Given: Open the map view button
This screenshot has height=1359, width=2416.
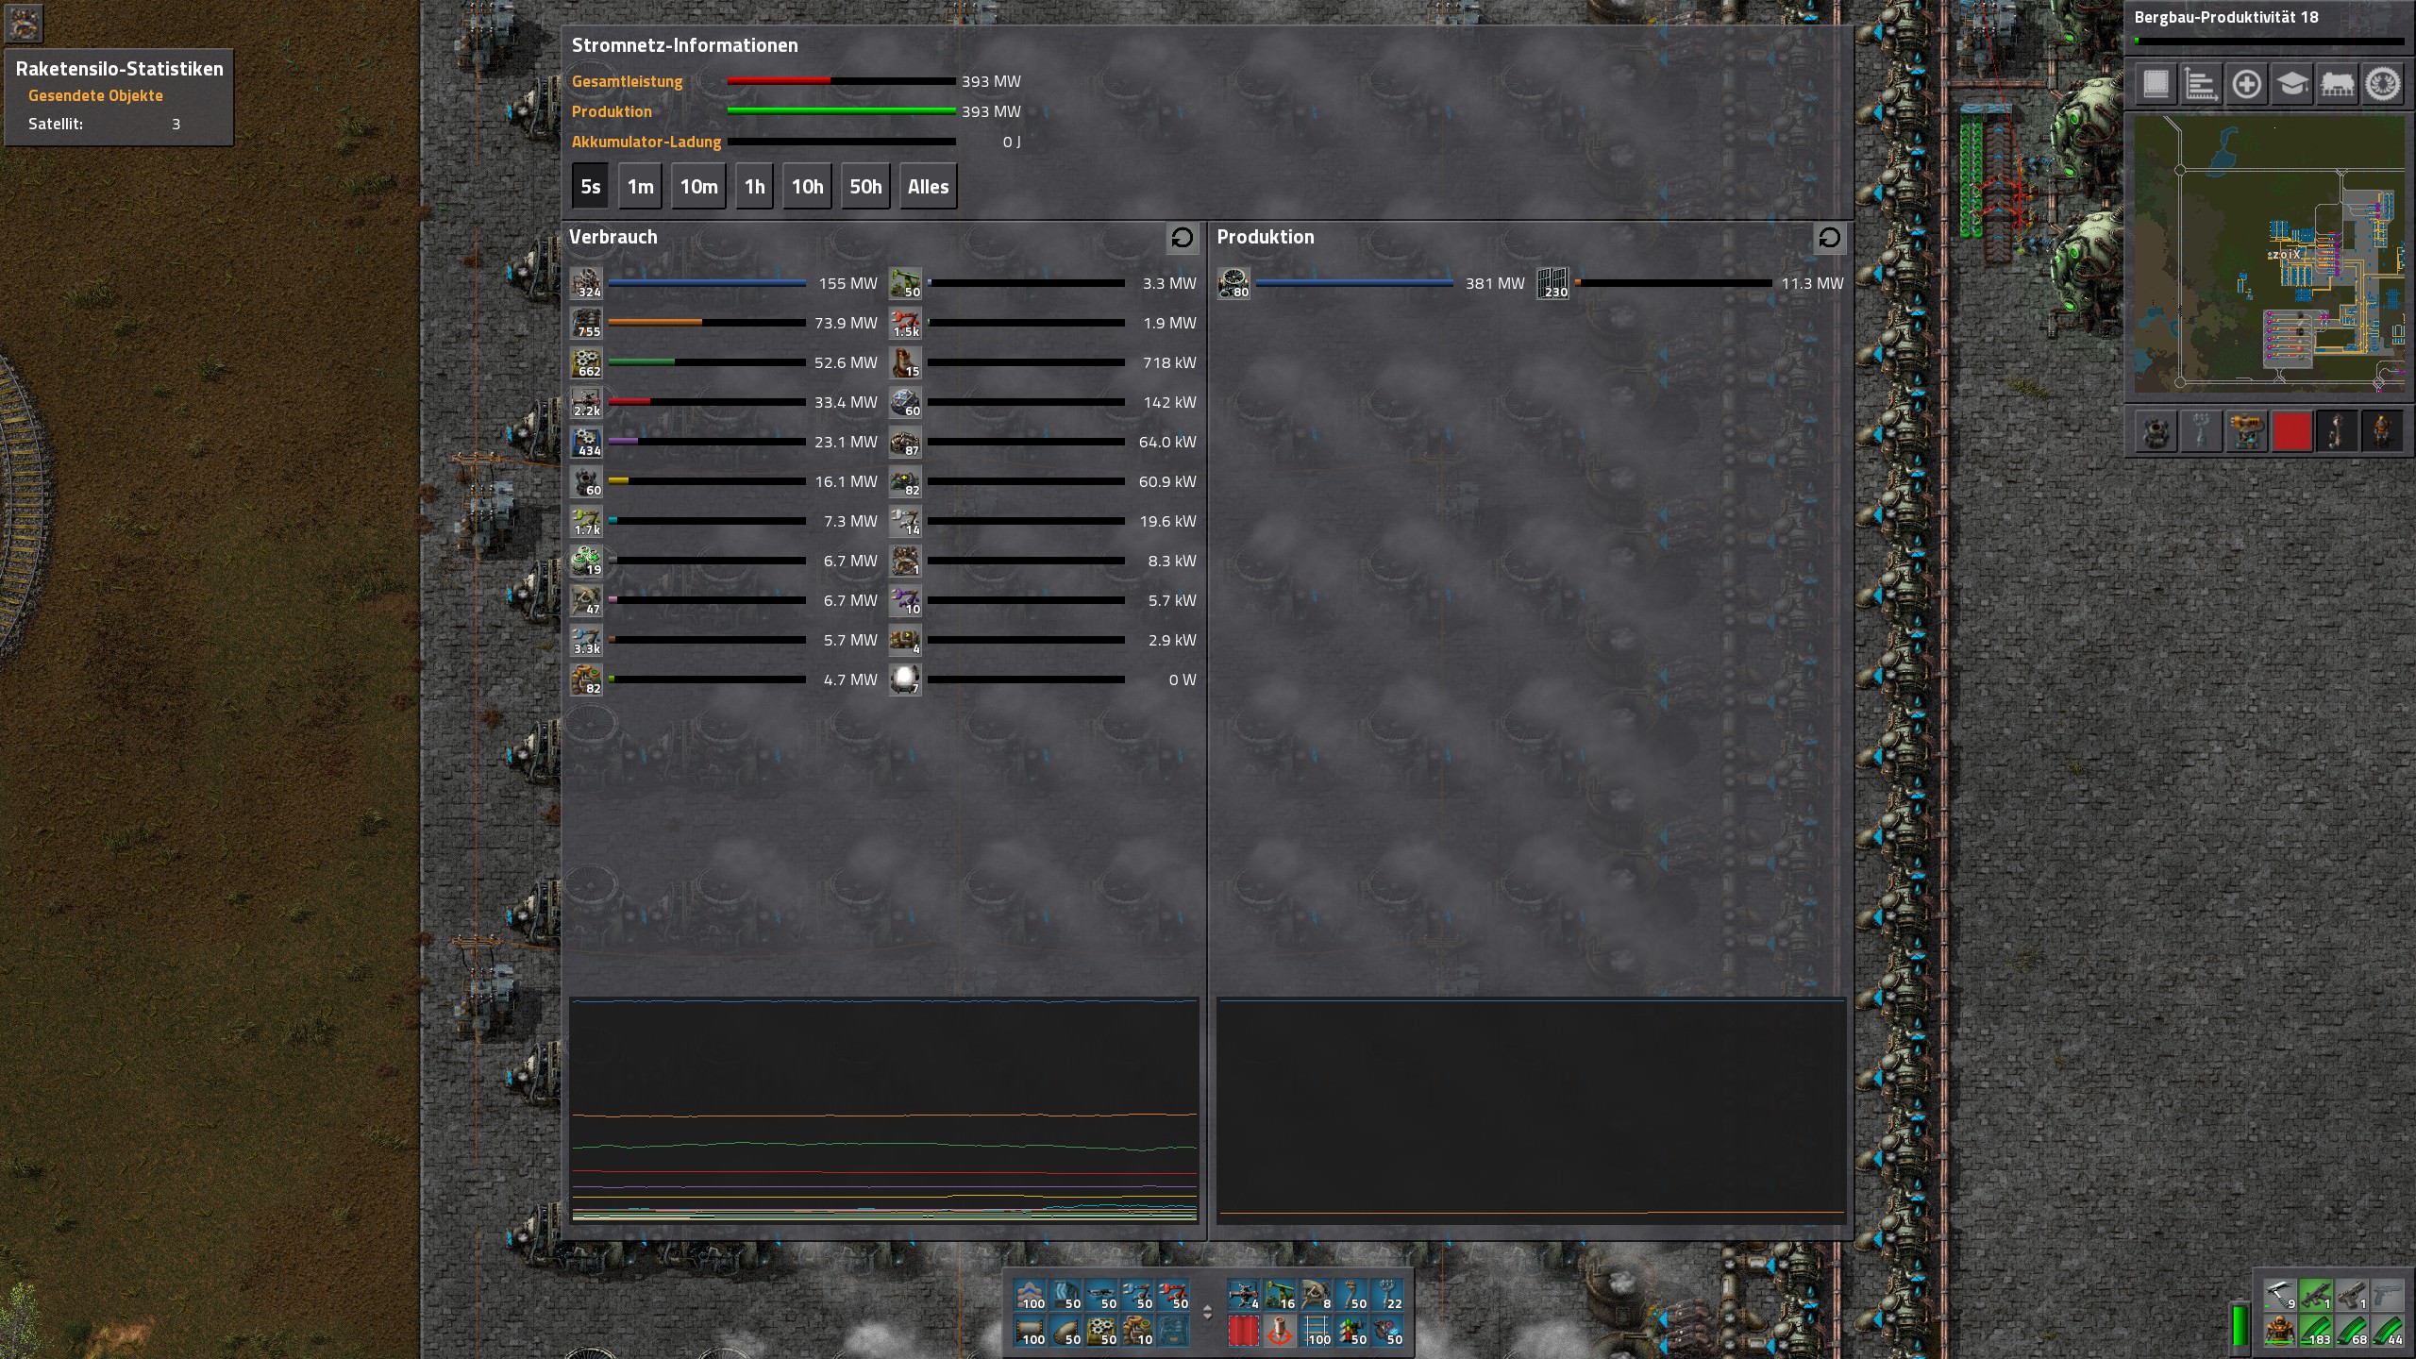Looking at the screenshot, I should pos(2156,84).
